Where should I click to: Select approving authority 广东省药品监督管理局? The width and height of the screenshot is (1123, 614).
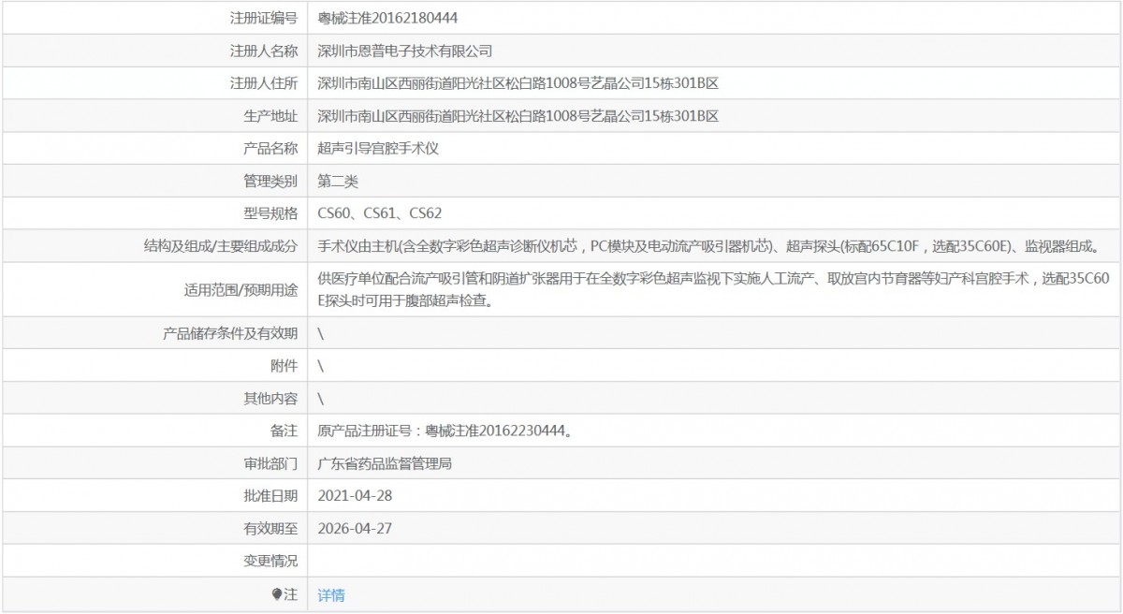pyautogui.click(x=386, y=464)
